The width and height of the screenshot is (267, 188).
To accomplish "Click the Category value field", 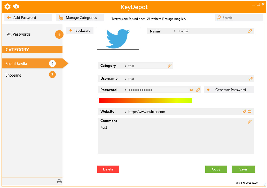I will (x=147, y=66).
